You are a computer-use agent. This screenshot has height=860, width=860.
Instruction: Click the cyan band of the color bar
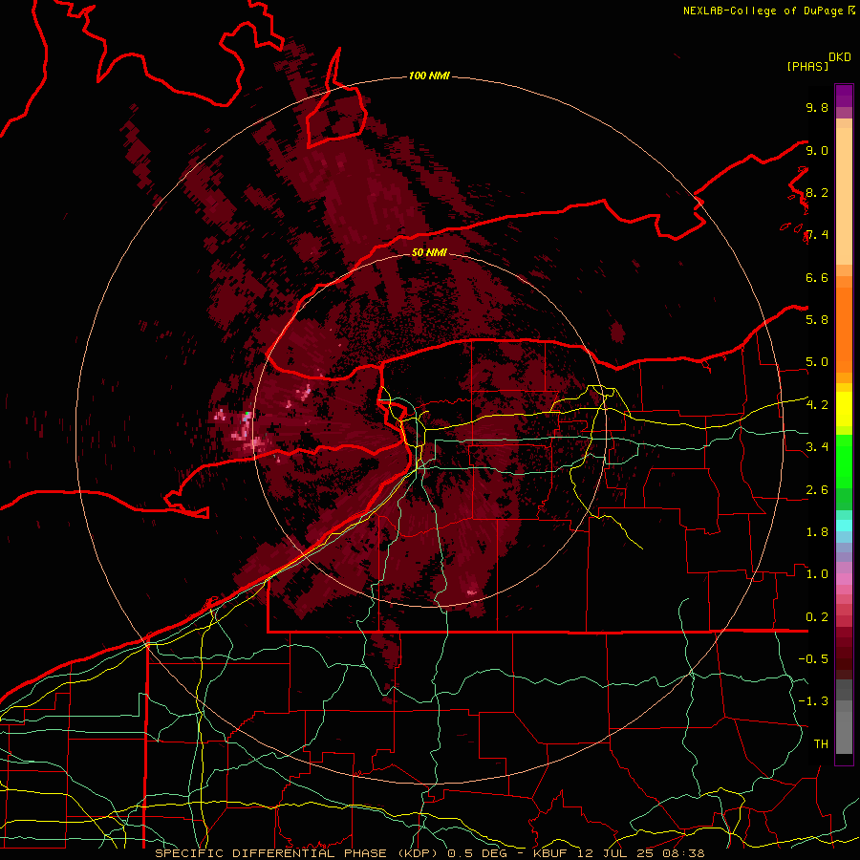click(x=844, y=525)
